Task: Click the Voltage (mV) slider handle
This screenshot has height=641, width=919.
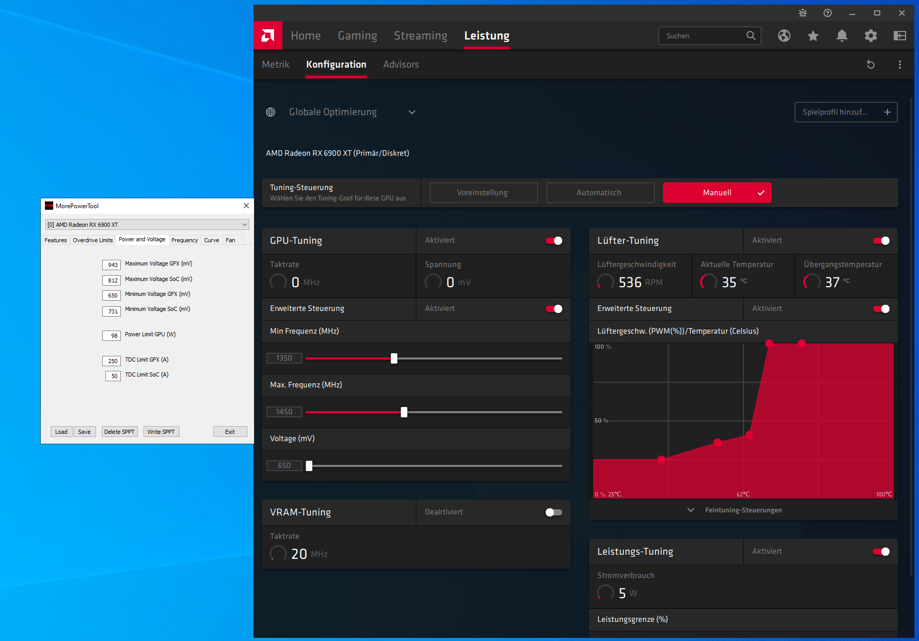Action: [x=309, y=466]
